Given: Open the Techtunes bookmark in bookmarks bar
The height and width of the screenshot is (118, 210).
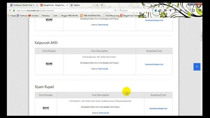Looking at the screenshot, I should [x=22, y=16].
